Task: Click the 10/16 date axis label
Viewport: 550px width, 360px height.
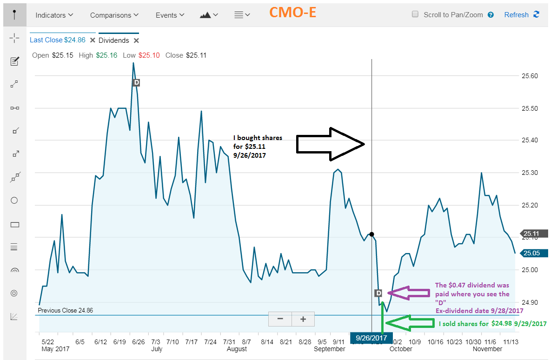Action: point(435,342)
